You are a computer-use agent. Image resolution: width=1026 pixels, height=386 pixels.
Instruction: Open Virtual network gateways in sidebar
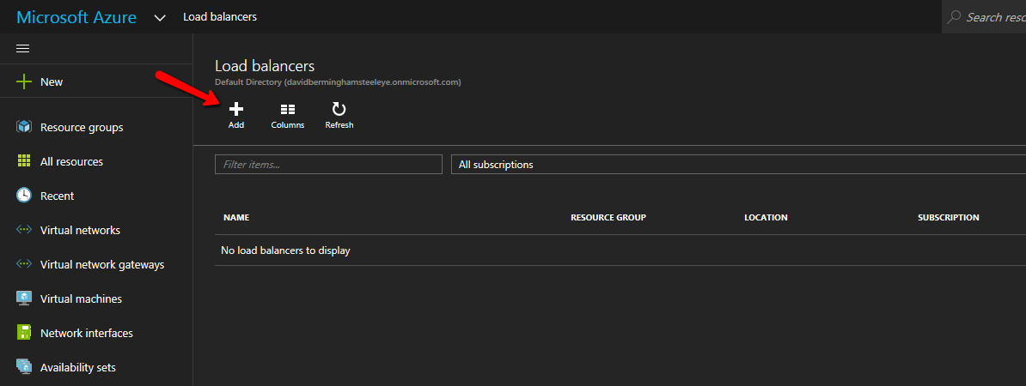101,264
